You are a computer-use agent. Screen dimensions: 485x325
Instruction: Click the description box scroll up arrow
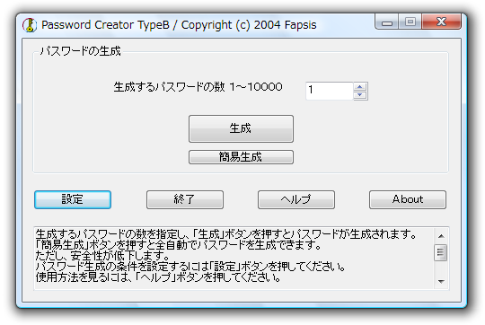click(441, 236)
